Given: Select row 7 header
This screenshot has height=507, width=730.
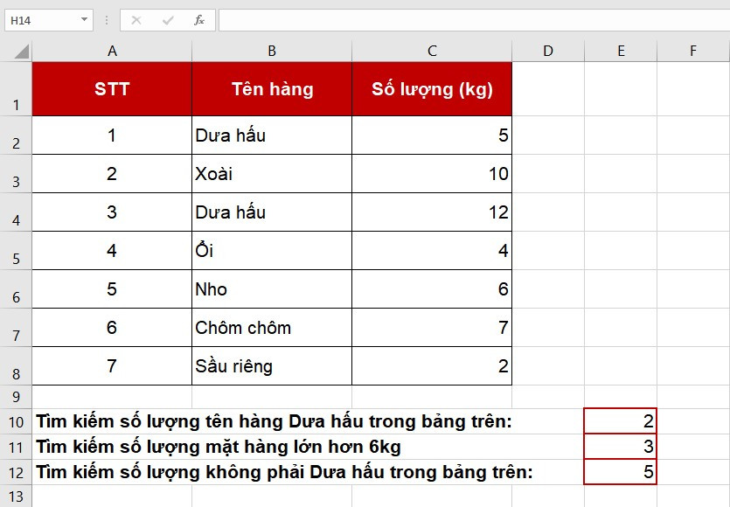Looking at the screenshot, I should (16, 327).
